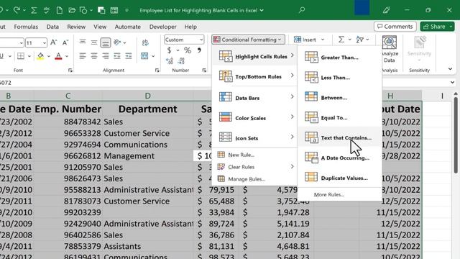Apply Percent Style format
This screenshot has height=259, width=460.
coord(188,50)
